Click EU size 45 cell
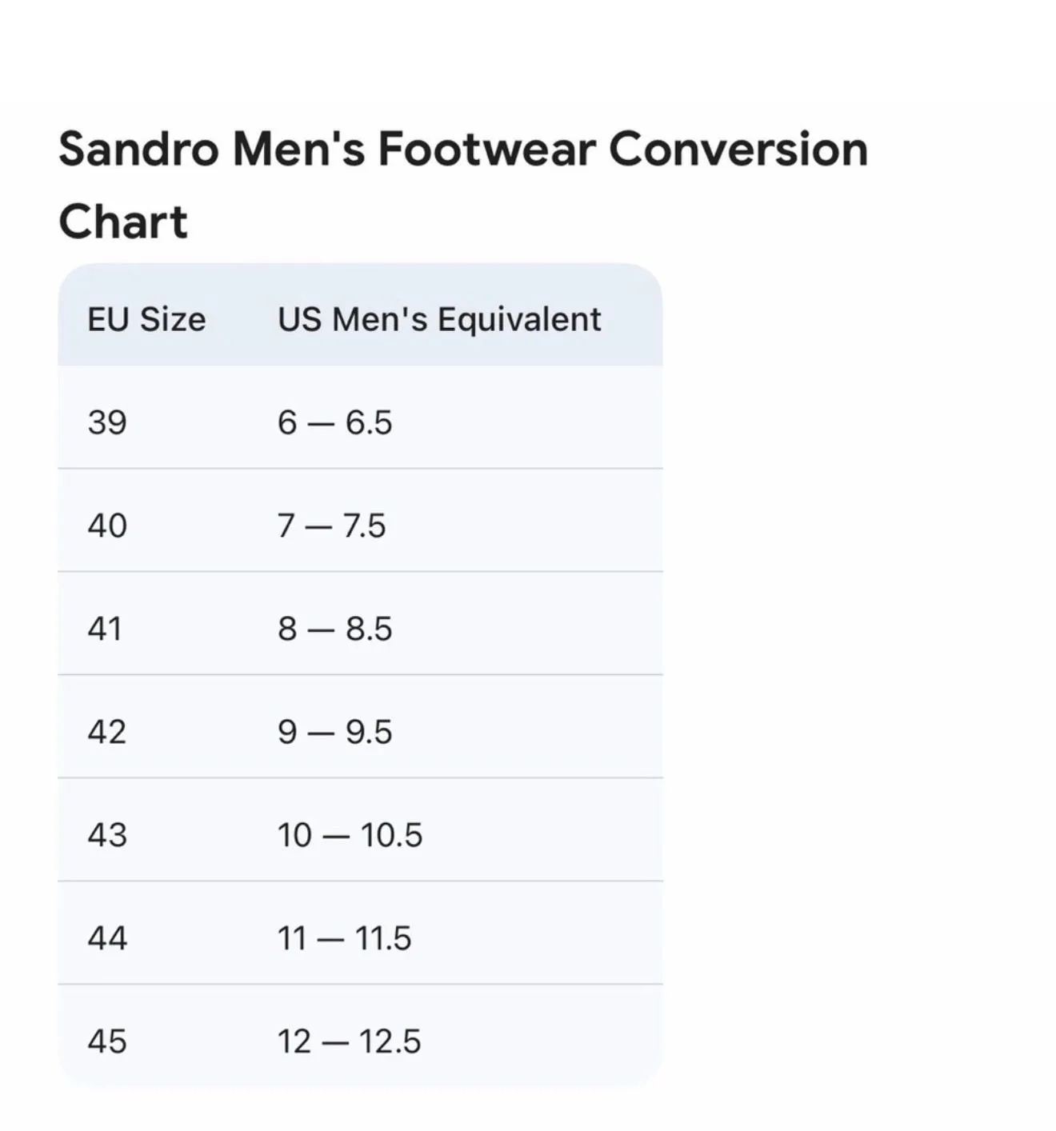 tap(107, 1041)
